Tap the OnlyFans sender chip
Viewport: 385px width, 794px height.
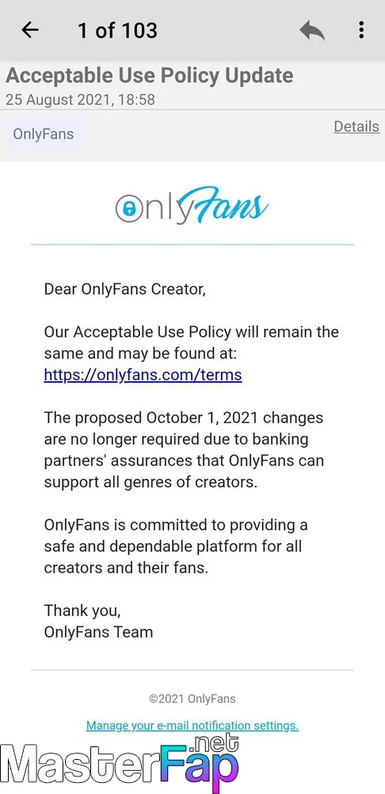43,134
